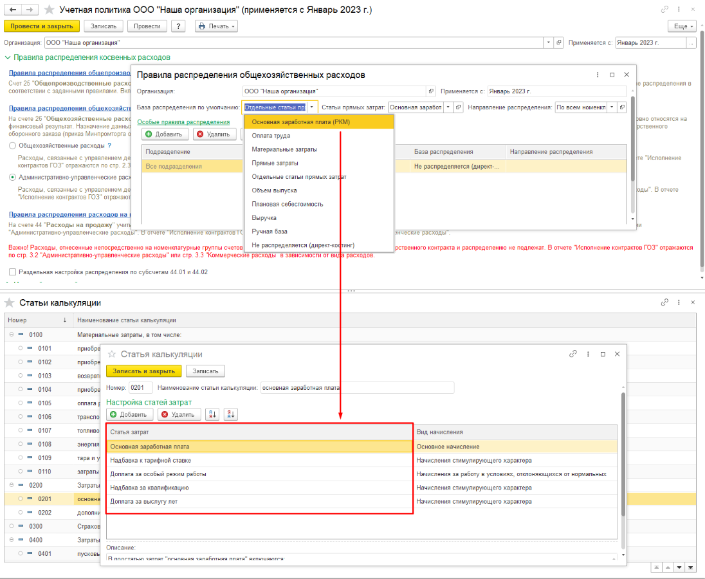Copy link icon in Статья калькуляции dialog
The height and width of the screenshot is (579, 705).
(572, 354)
